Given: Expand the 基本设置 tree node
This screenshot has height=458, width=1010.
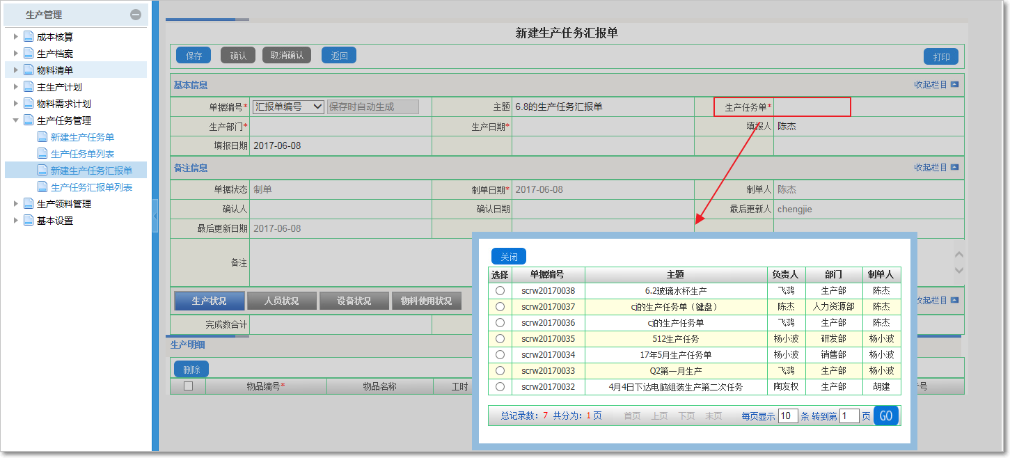Looking at the screenshot, I should coord(15,220).
